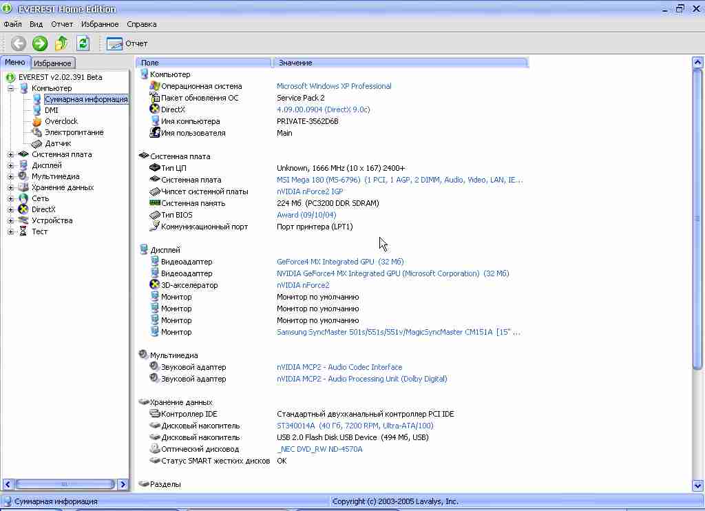The width and height of the screenshot is (705, 511).
Task: Select EVEREST v2.02.391 Beta root item
Action: [x=61, y=77]
